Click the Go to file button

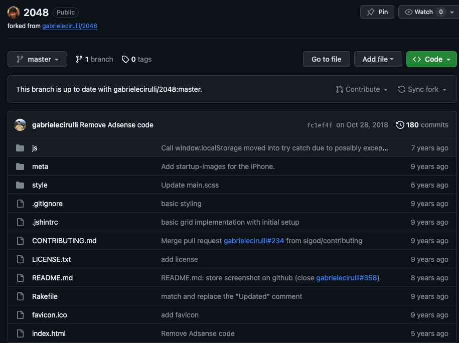point(327,59)
